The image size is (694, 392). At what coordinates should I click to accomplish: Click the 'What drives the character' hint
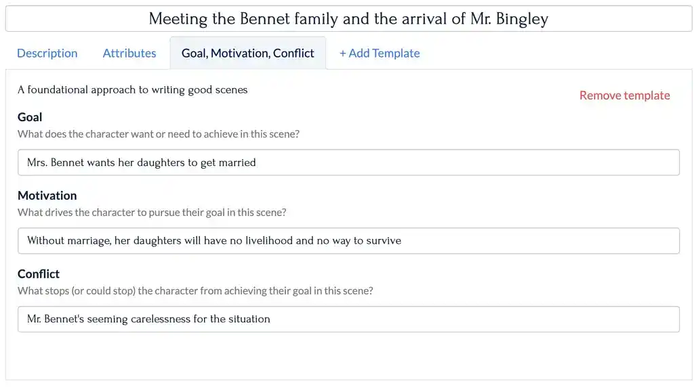tap(152, 212)
